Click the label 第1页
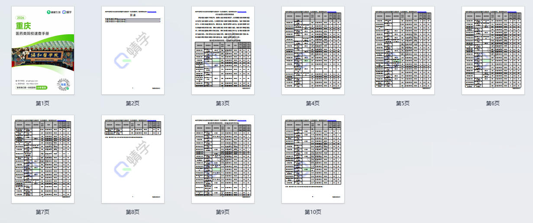The image size is (533, 223). pos(43,103)
